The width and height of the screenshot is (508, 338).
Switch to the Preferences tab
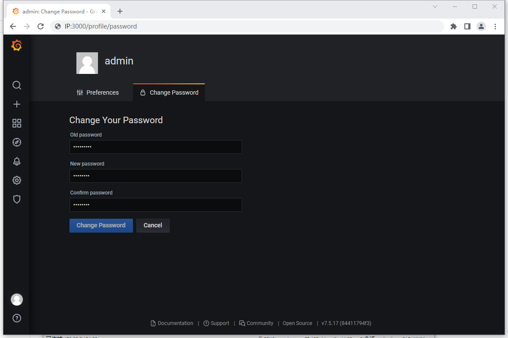point(98,93)
